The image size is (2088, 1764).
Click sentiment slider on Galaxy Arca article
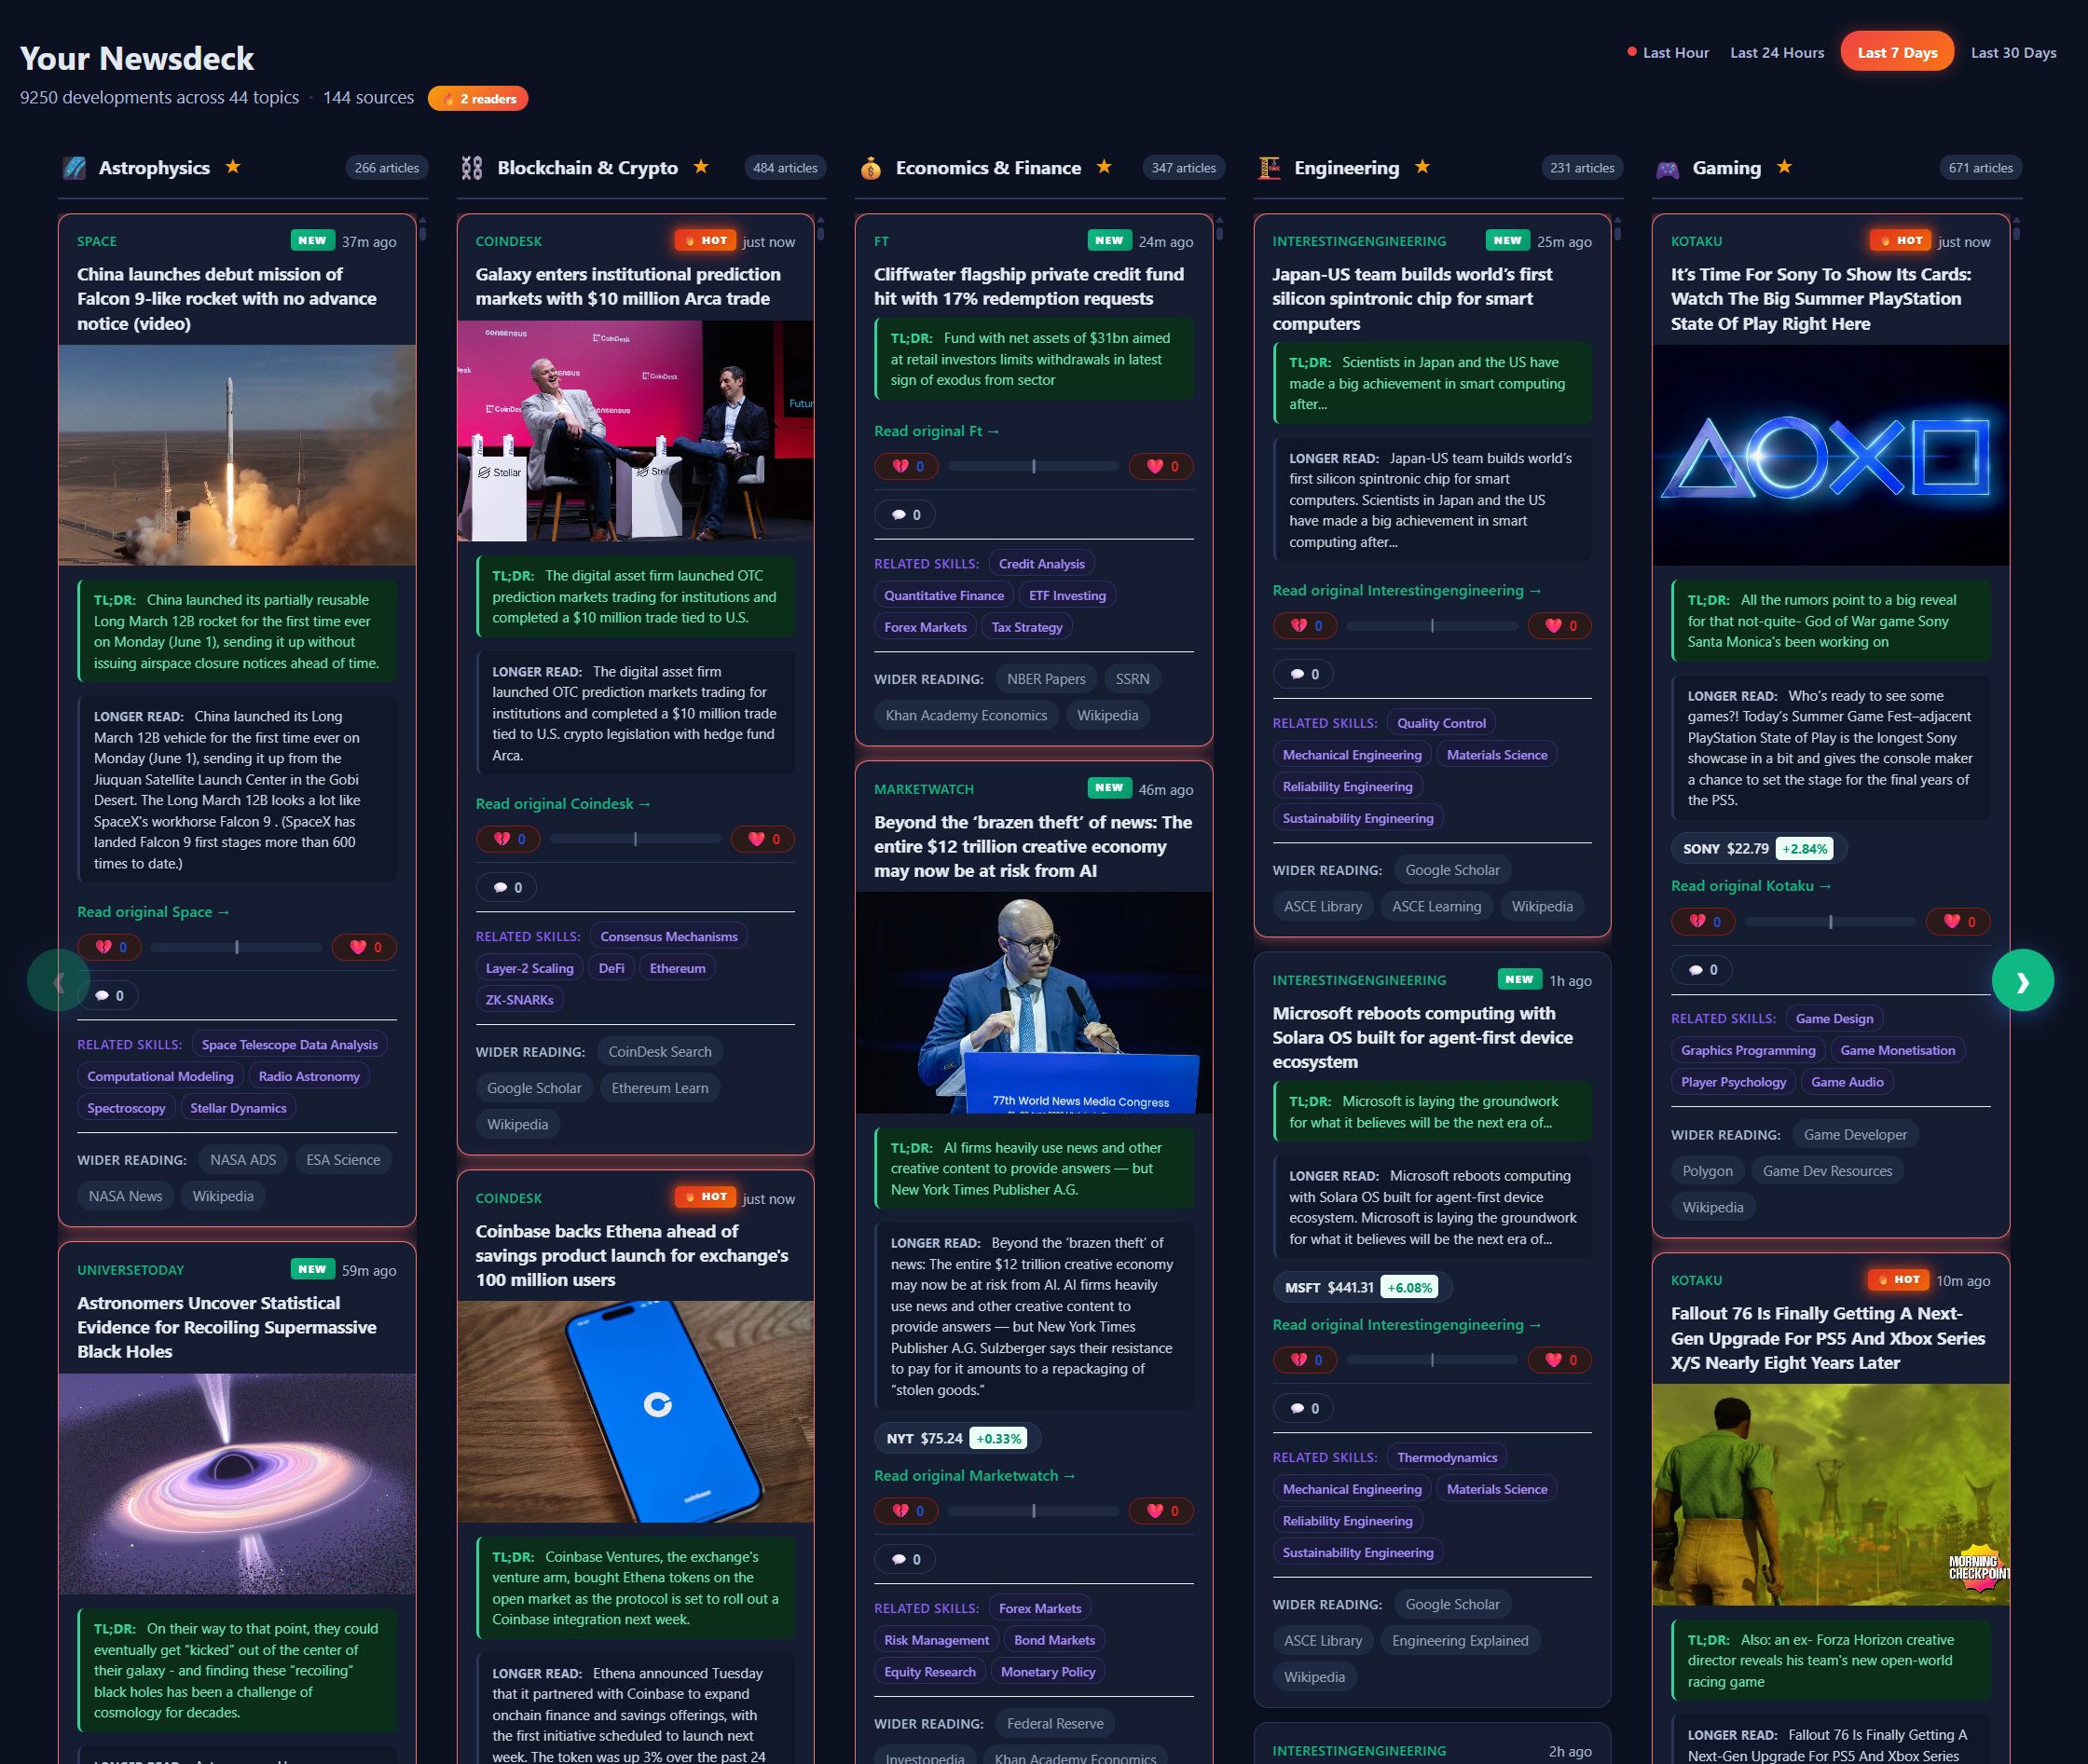636,839
